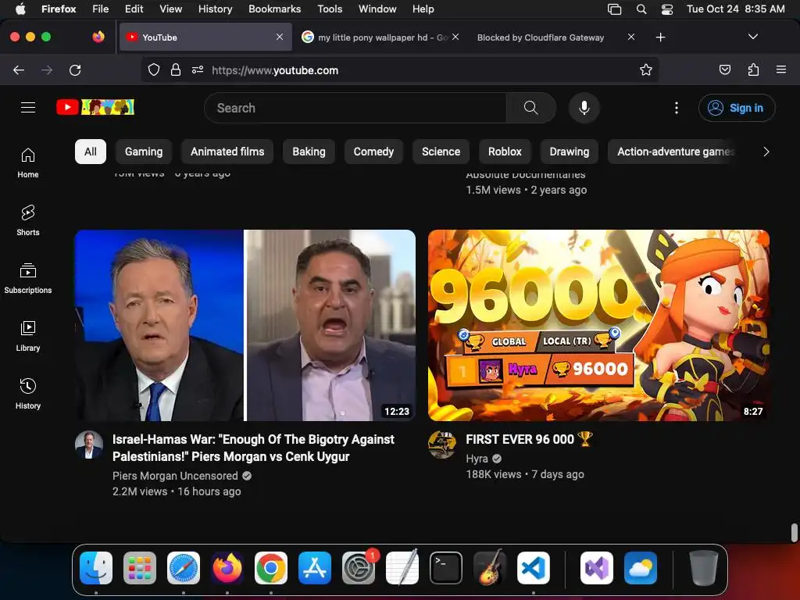Open the View menu

click(170, 9)
